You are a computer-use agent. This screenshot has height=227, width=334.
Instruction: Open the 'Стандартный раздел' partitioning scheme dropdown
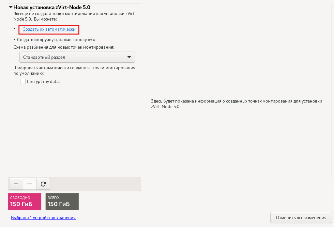coord(77,57)
